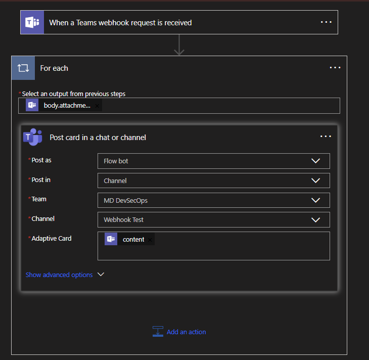Expand advanced options chevron arrow
The image size is (369, 360).
tap(101, 275)
